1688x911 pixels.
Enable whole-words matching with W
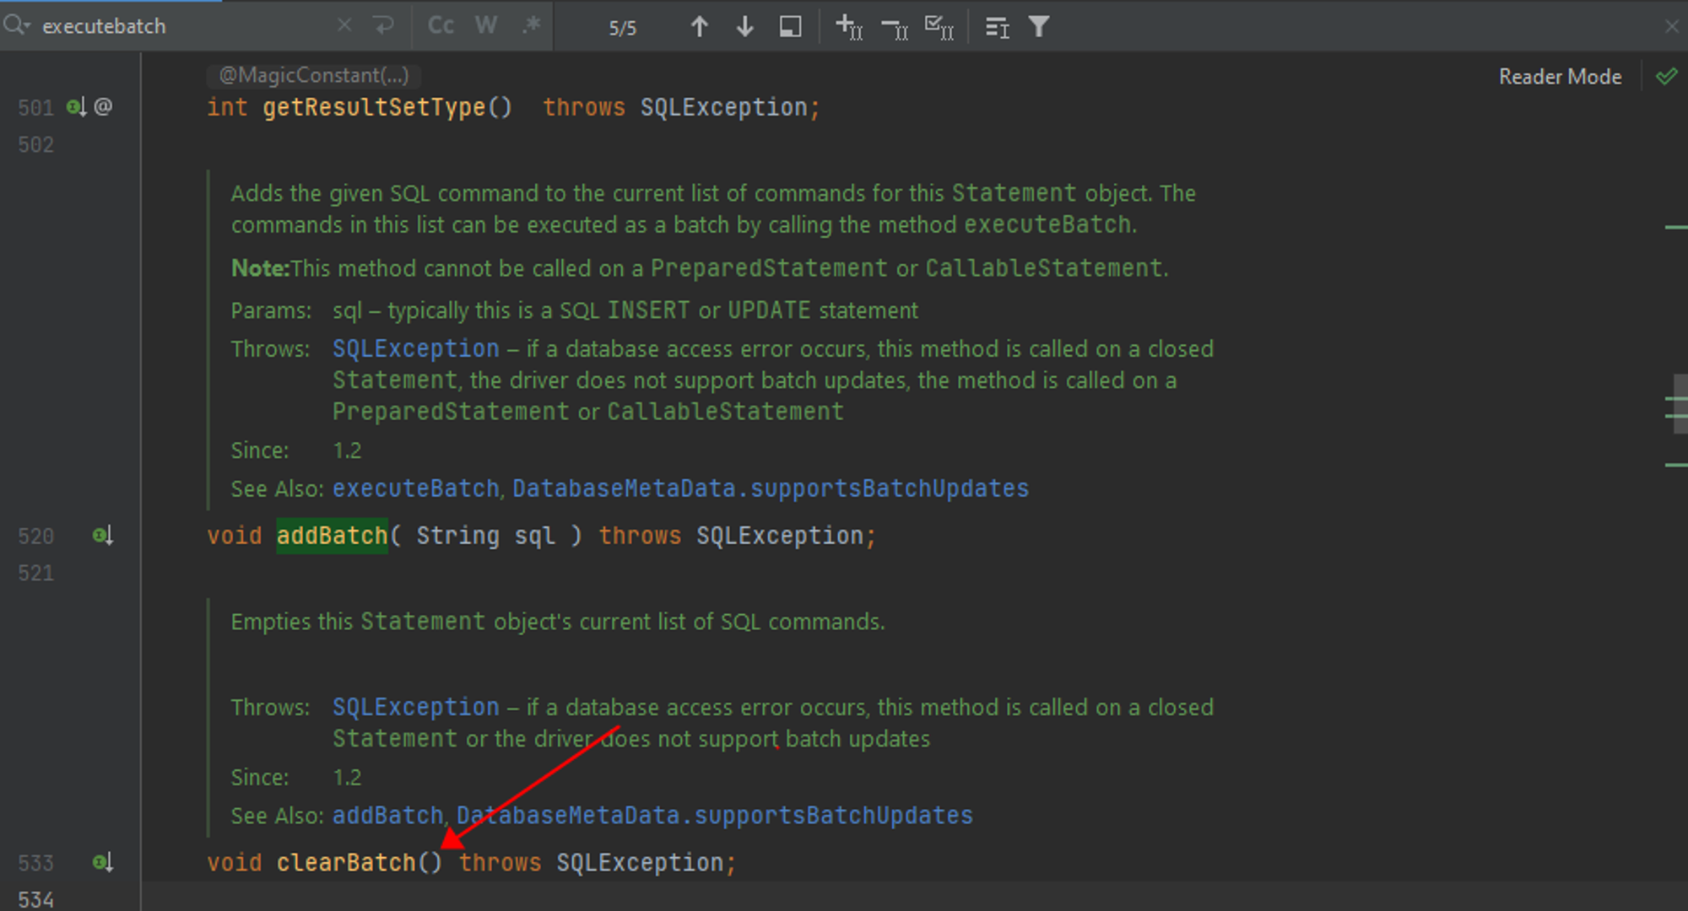point(486,25)
